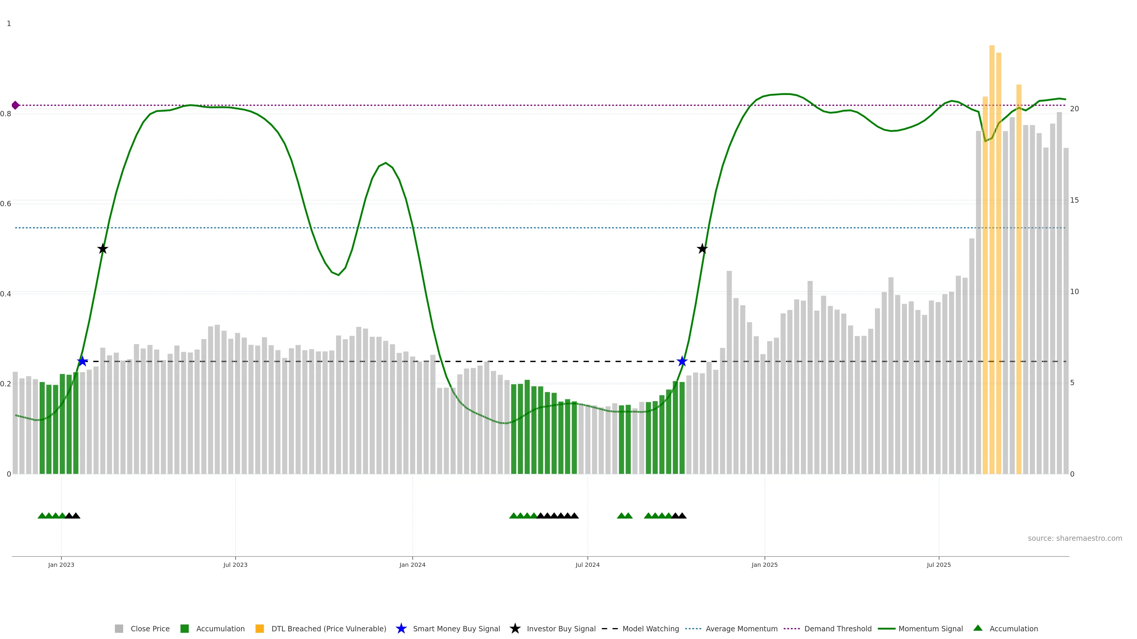
Task: Click the green Accumulation square legend icon
Action: (x=184, y=629)
